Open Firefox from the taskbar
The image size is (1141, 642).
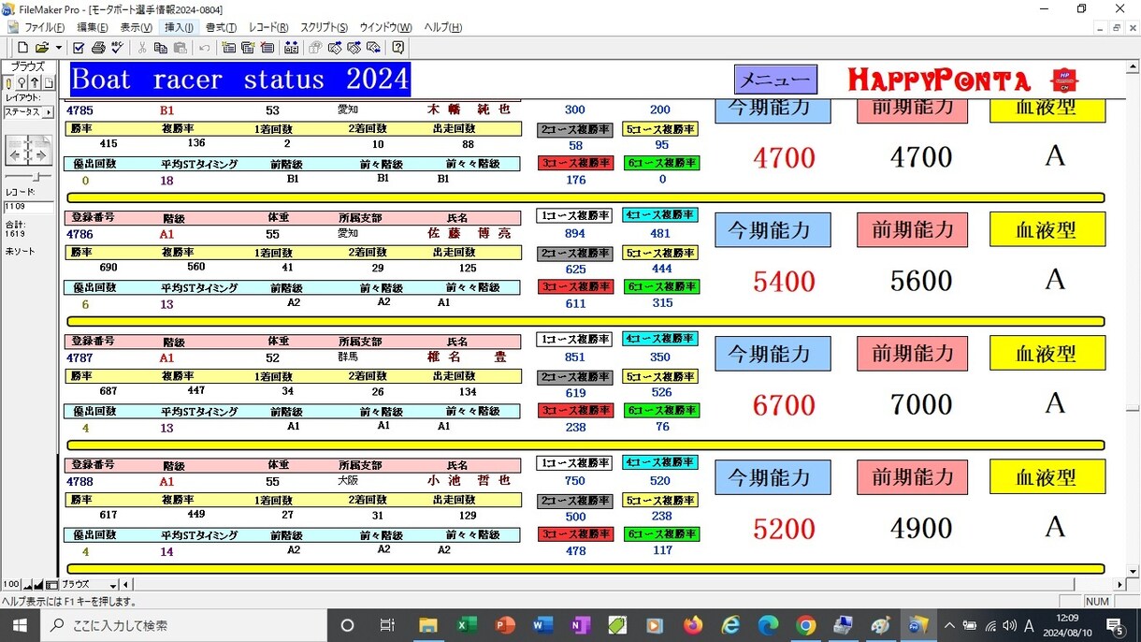693,625
